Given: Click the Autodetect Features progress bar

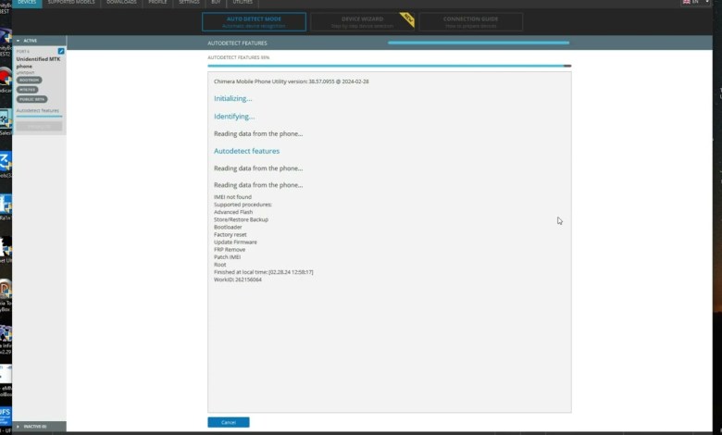Looking at the screenshot, I should point(389,66).
